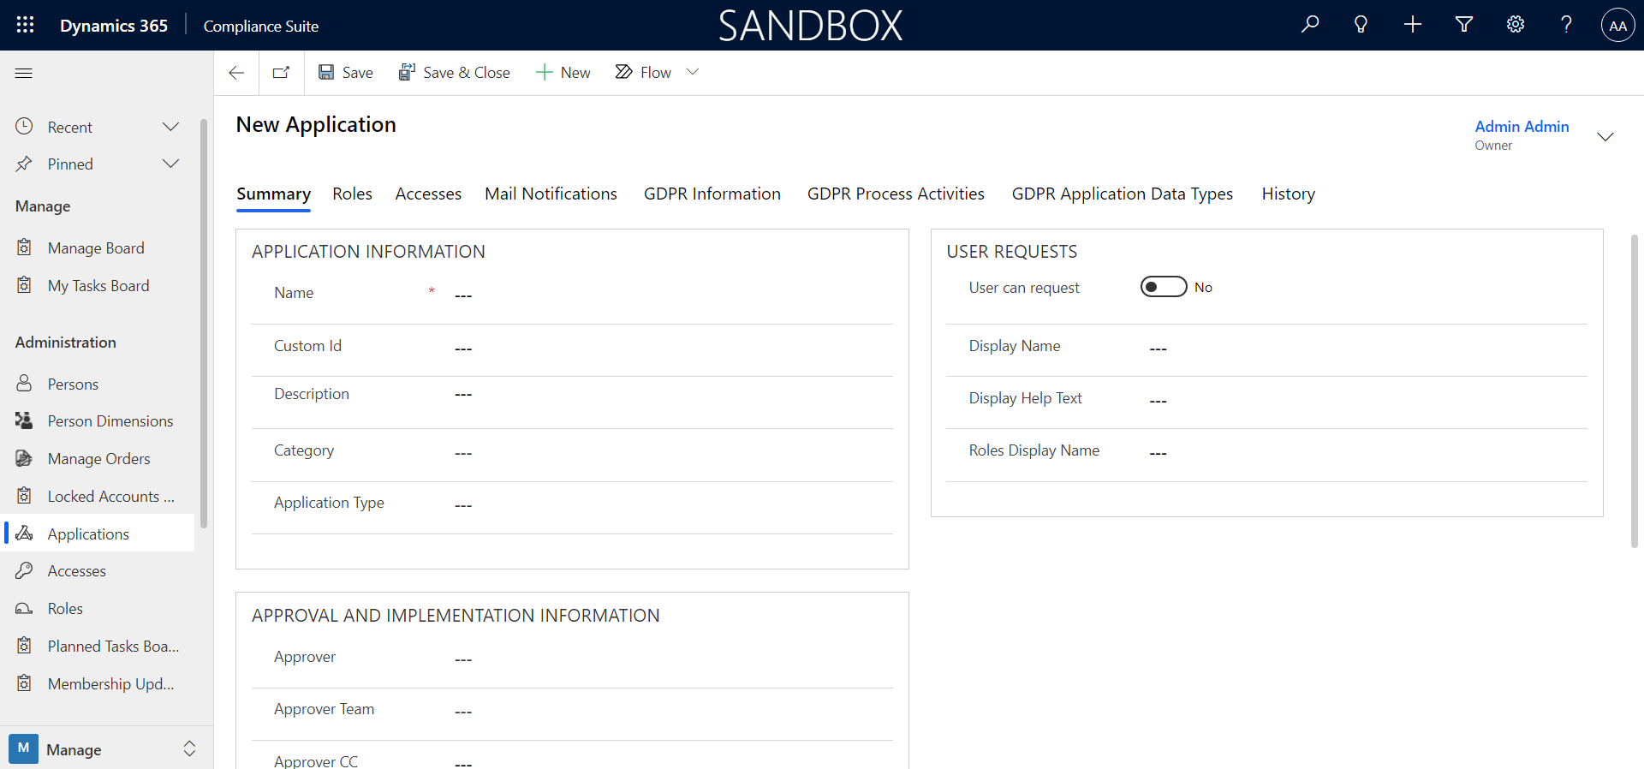Open the lightbulb assistant icon
Screen dimensions: 1644x769
click(1361, 25)
